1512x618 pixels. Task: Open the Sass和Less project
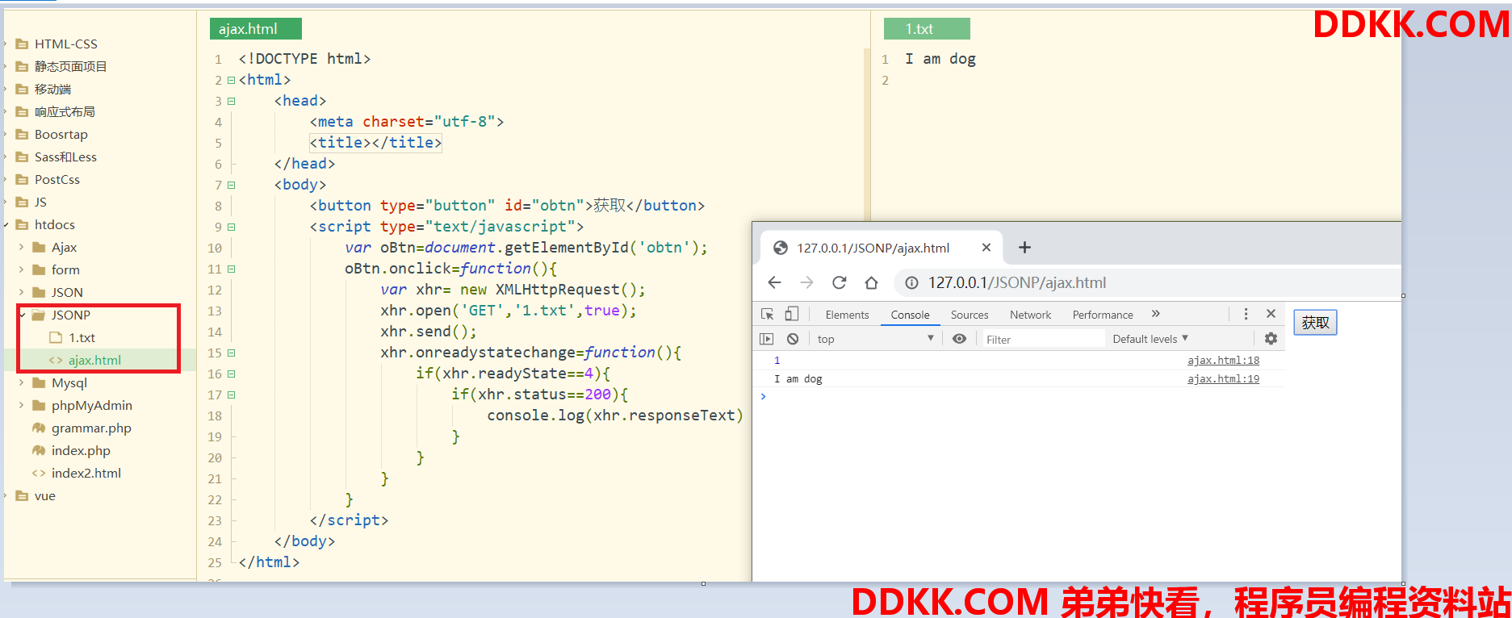[65, 157]
